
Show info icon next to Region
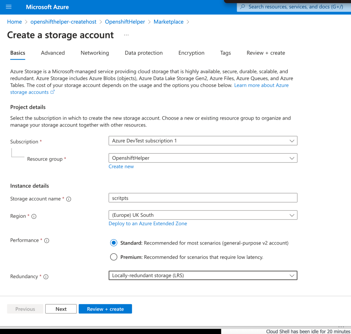click(34, 216)
